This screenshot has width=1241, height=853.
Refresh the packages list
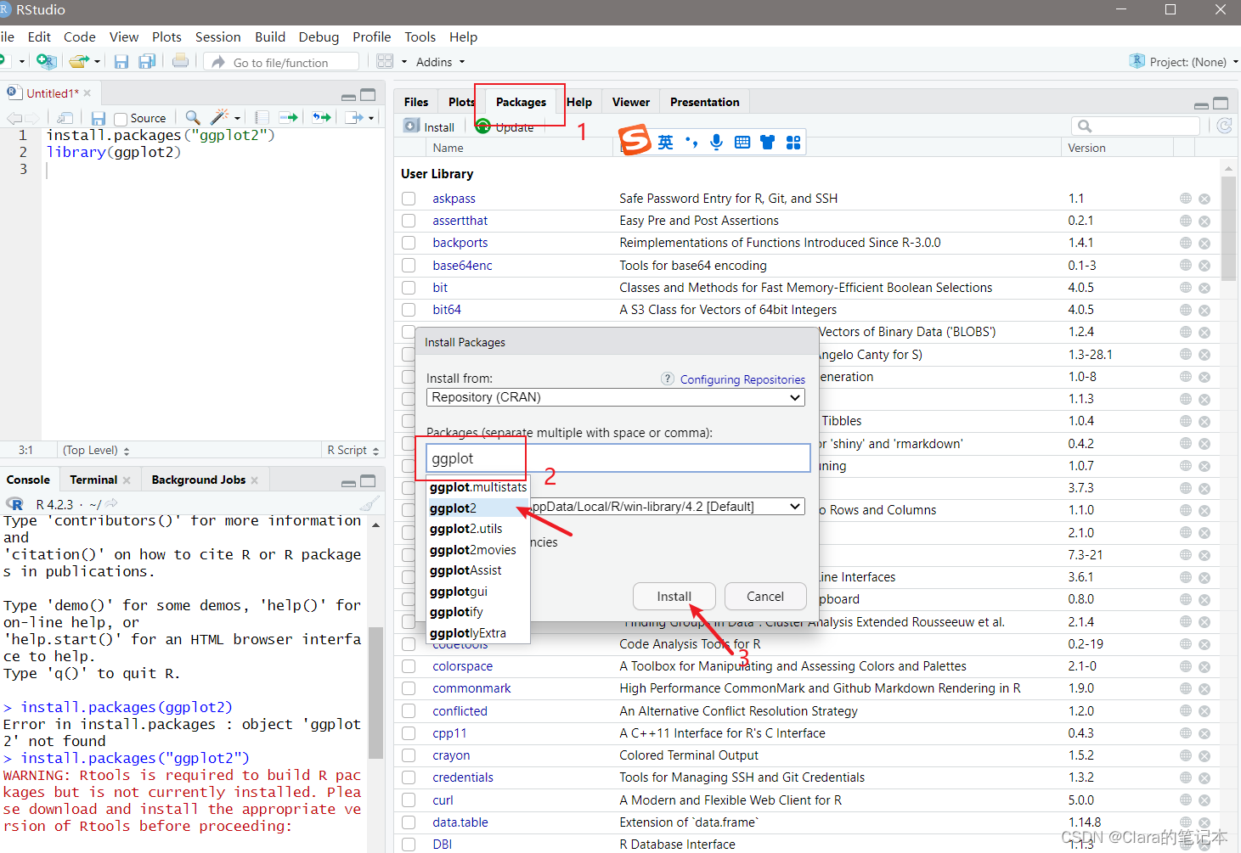[1224, 126]
